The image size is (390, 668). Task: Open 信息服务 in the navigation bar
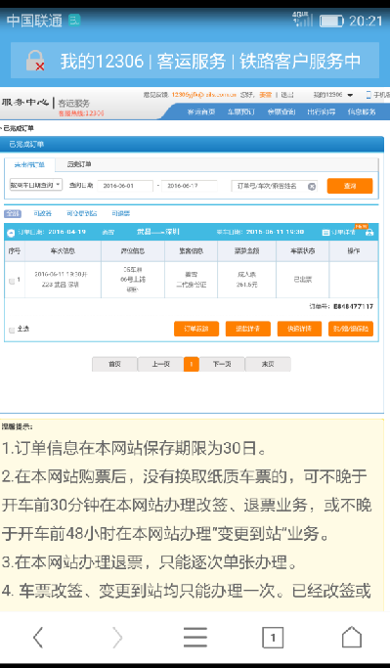coord(362,112)
